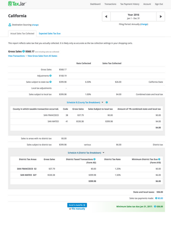The image size is (171, 239).
Task: Click change link for Filing Period
Action: click(144, 24)
